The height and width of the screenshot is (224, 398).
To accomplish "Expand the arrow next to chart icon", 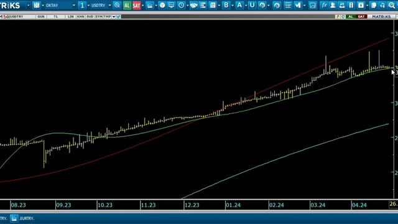I will tap(156, 6).
